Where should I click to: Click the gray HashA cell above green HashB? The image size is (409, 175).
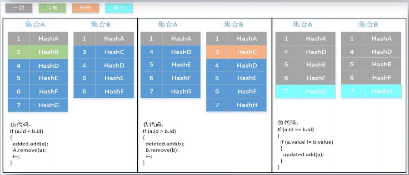49,39
